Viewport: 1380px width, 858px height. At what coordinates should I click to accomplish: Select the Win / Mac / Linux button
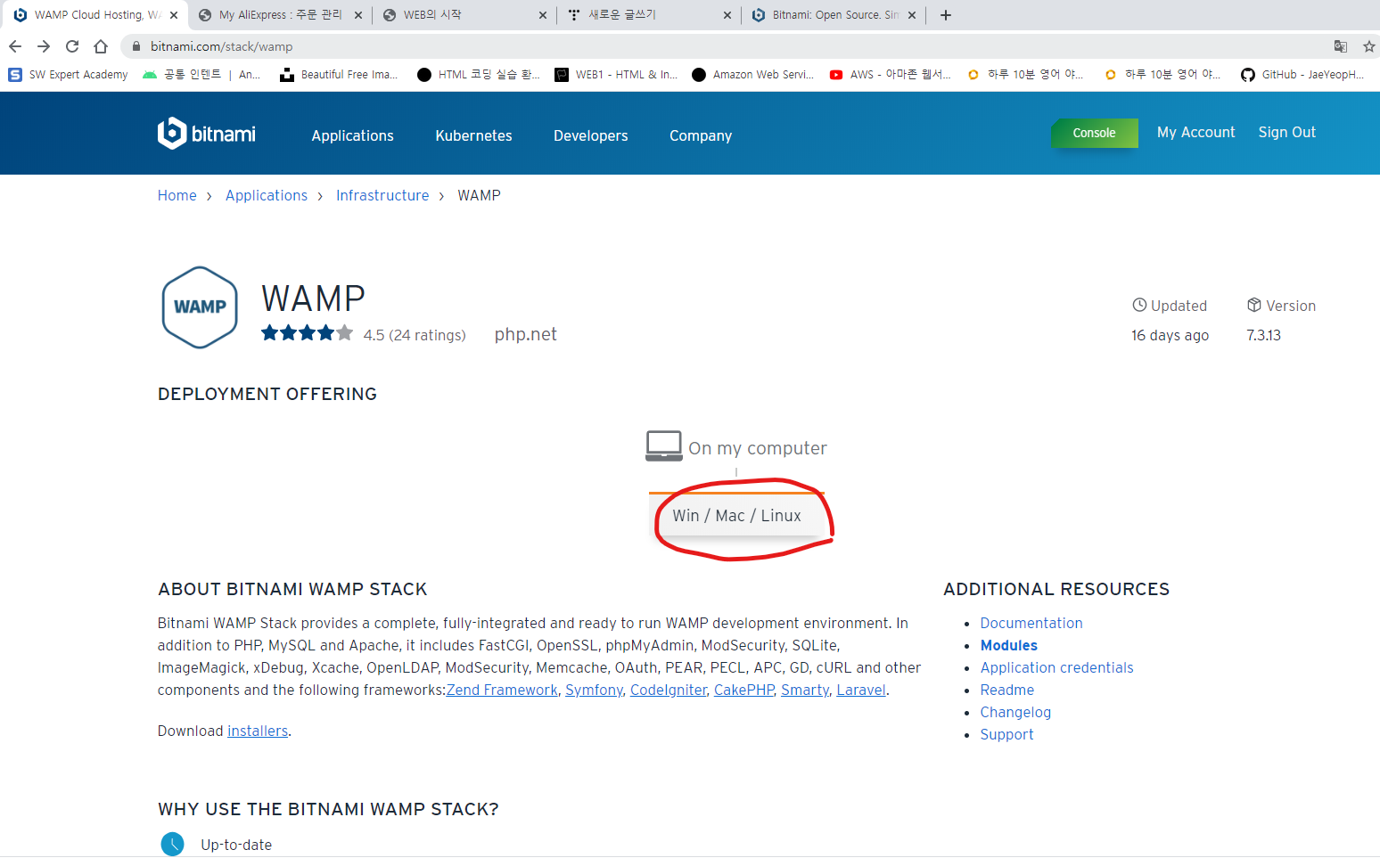click(x=736, y=515)
